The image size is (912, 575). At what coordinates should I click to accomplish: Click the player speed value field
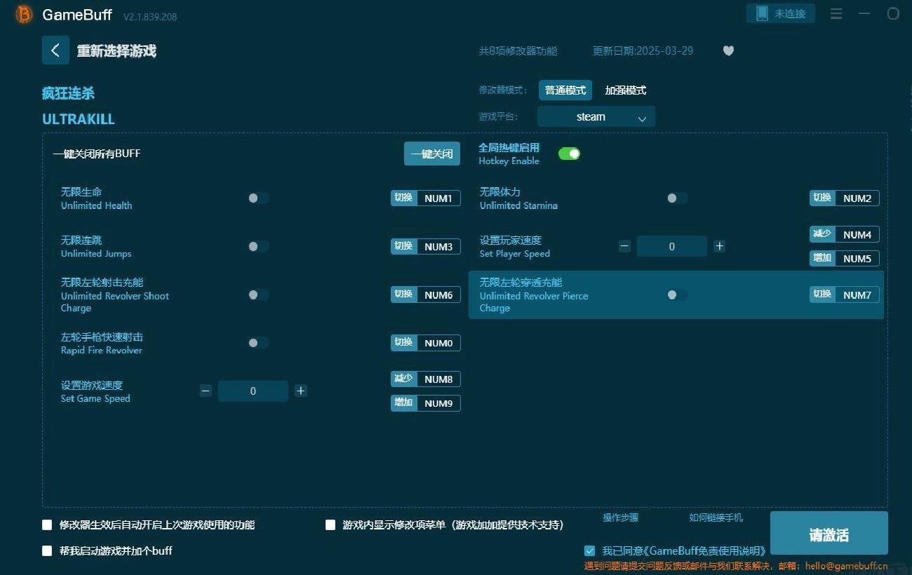(672, 246)
